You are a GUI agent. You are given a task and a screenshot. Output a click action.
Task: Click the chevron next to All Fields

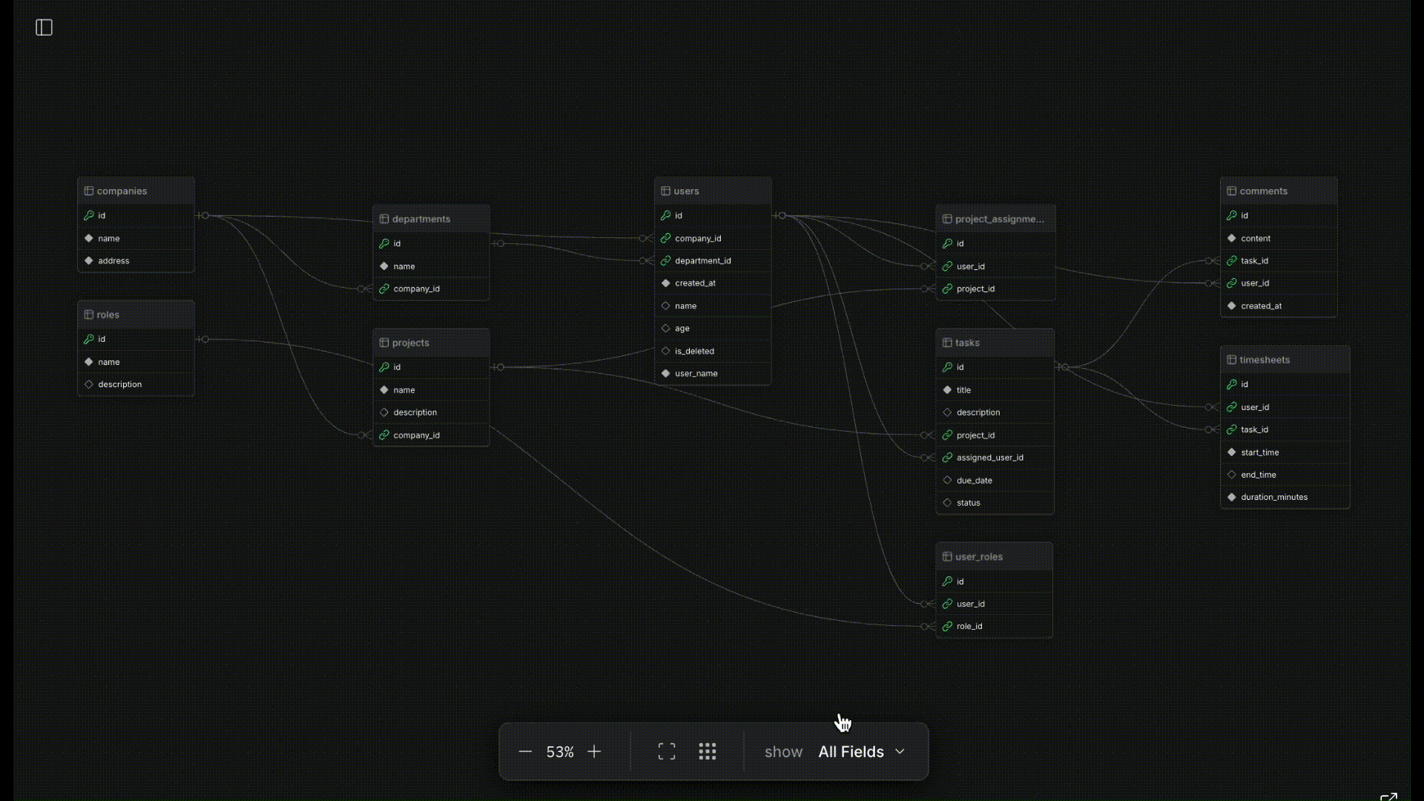[900, 751]
